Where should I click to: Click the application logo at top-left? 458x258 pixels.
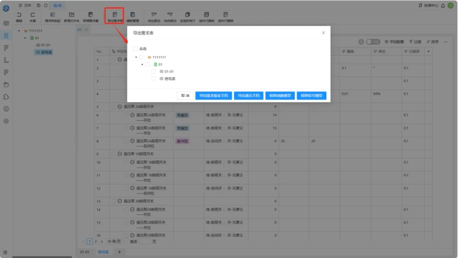pos(6,8)
